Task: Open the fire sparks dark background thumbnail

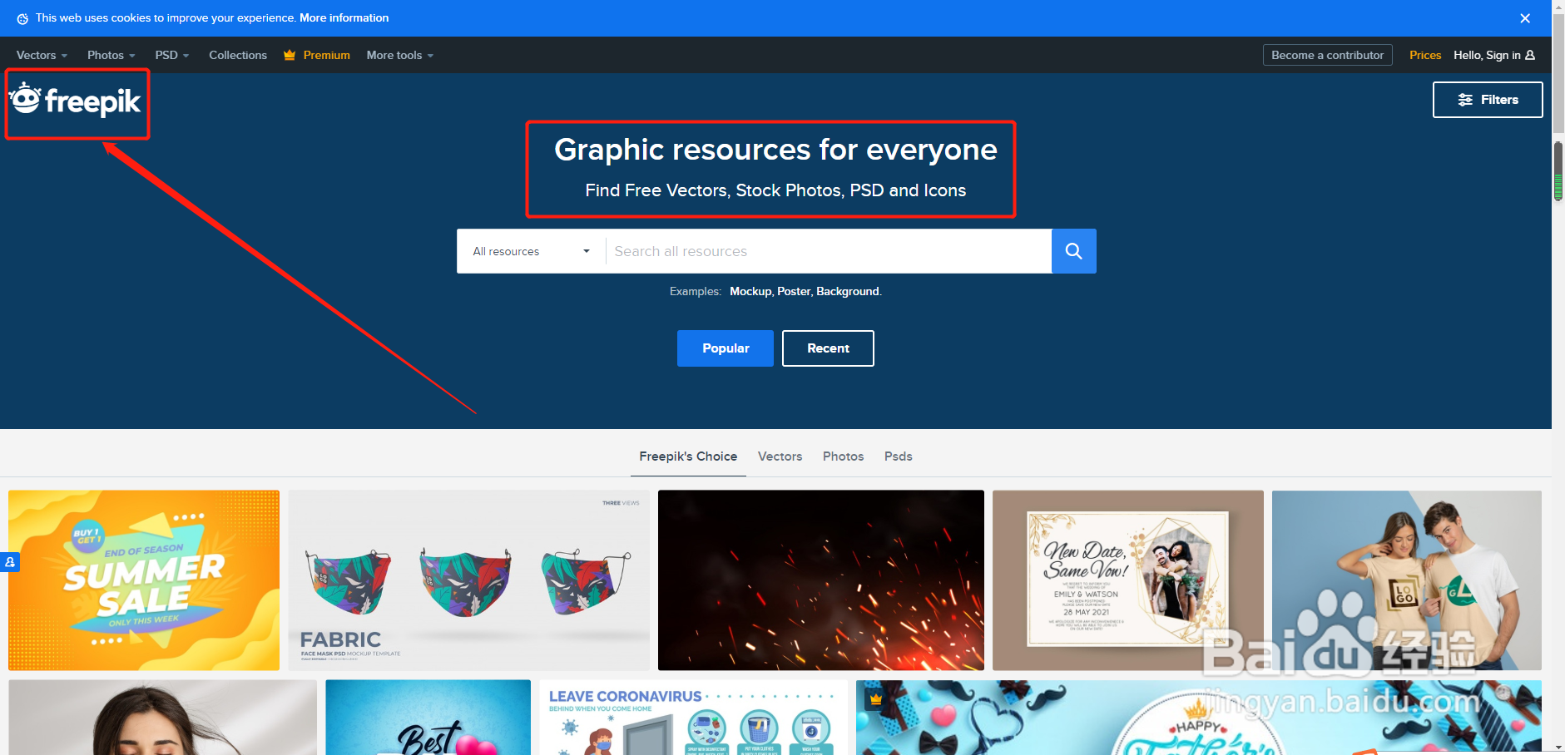Action: click(821, 580)
